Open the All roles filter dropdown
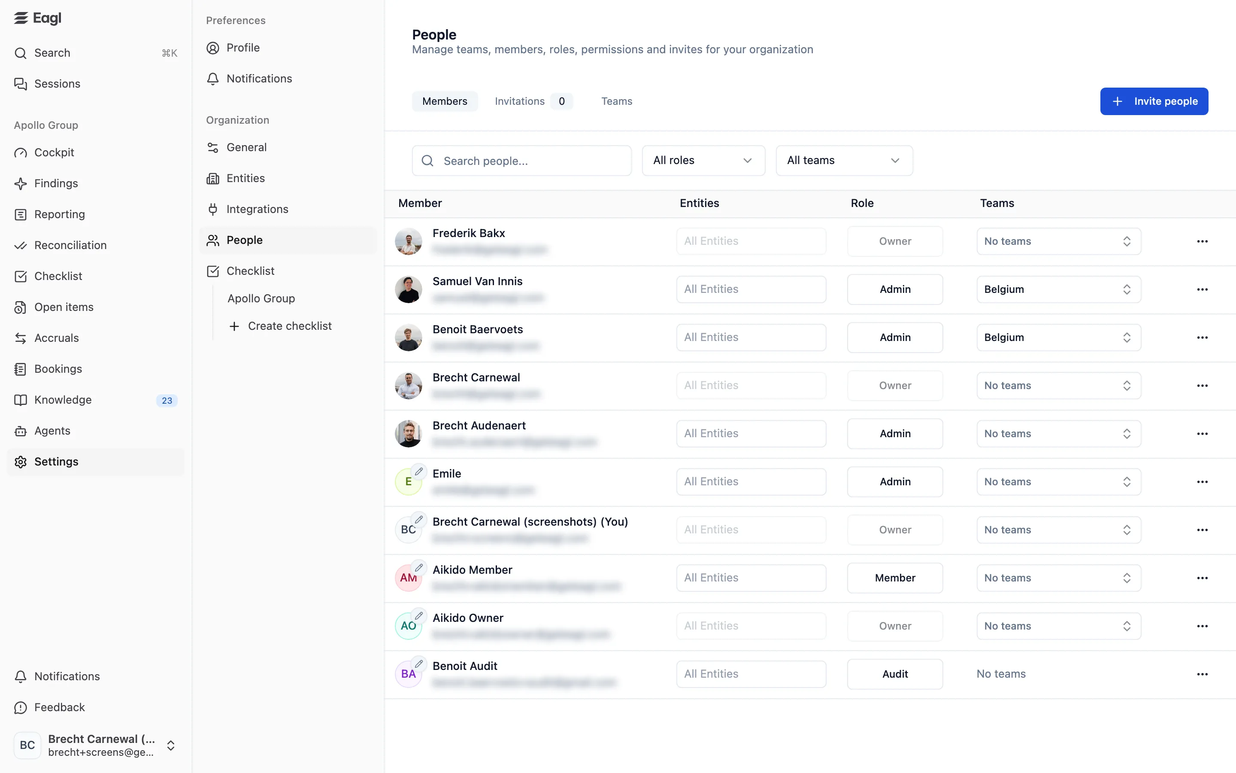The width and height of the screenshot is (1236, 773). pyautogui.click(x=703, y=161)
